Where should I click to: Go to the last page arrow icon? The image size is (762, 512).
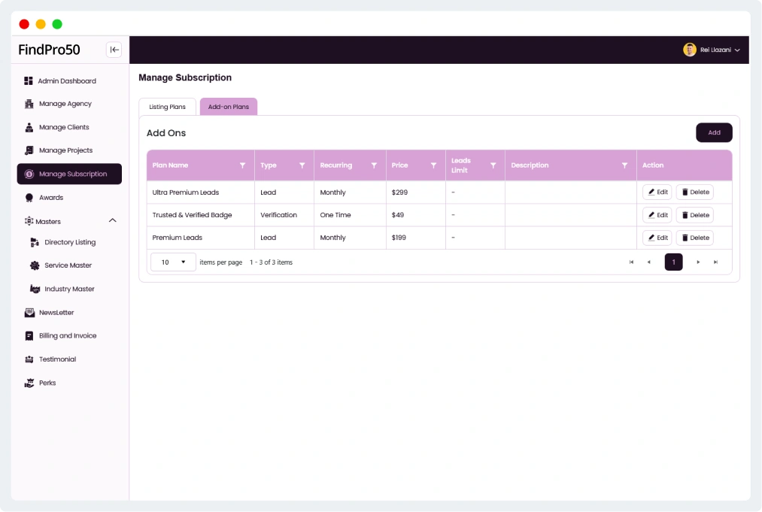pyautogui.click(x=715, y=262)
